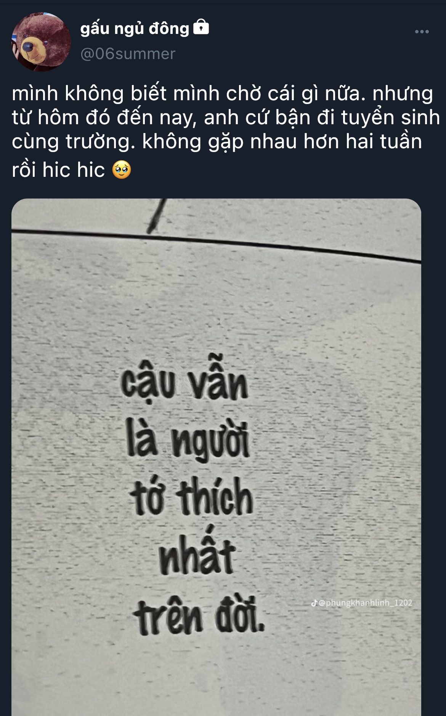The width and height of the screenshot is (446, 716).
Task: Click the black line at the image top
Action: pos(216,244)
